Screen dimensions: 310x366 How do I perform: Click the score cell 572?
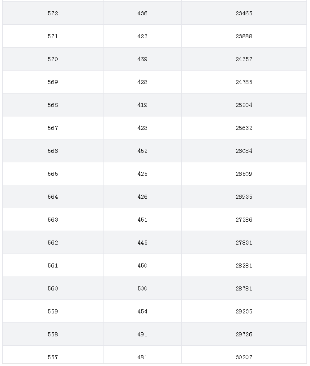53,13
